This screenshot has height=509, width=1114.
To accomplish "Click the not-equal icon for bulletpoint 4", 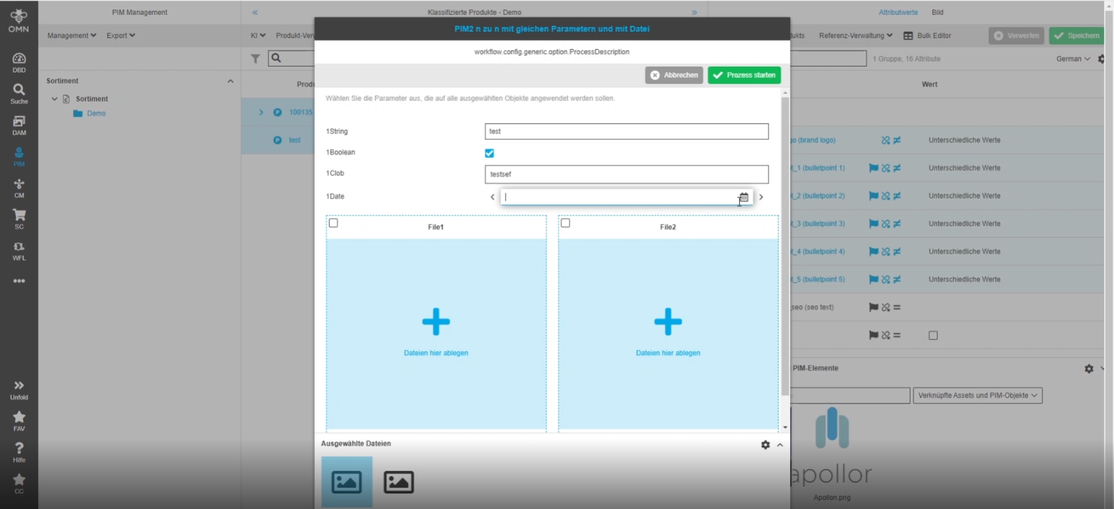I will tap(897, 252).
